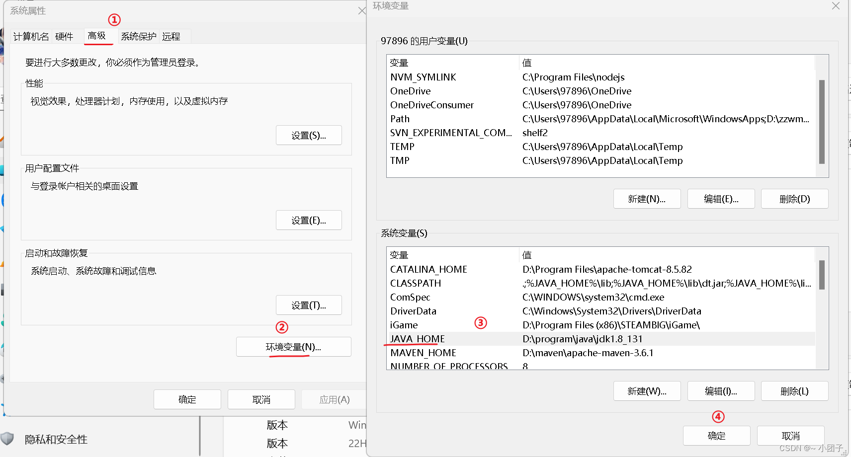851x457 pixels.
Task: Close the 环境变量 dialog with X
Action: click(836, 6)
